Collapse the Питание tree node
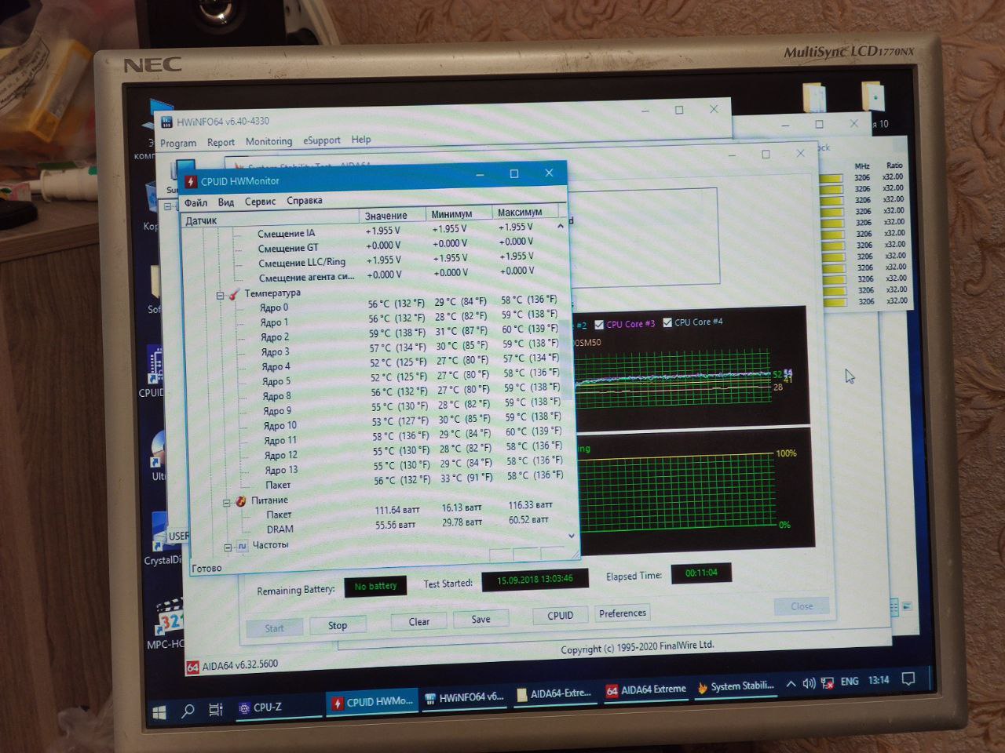This screenshot has height=753, width=1005. tap(227, 503)
